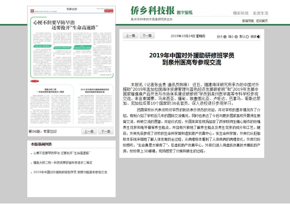This screenshot has width=290, height=204.
Task: Open previous page with 上一版 button
Action: pyautogui.click(x=89, y=132)
